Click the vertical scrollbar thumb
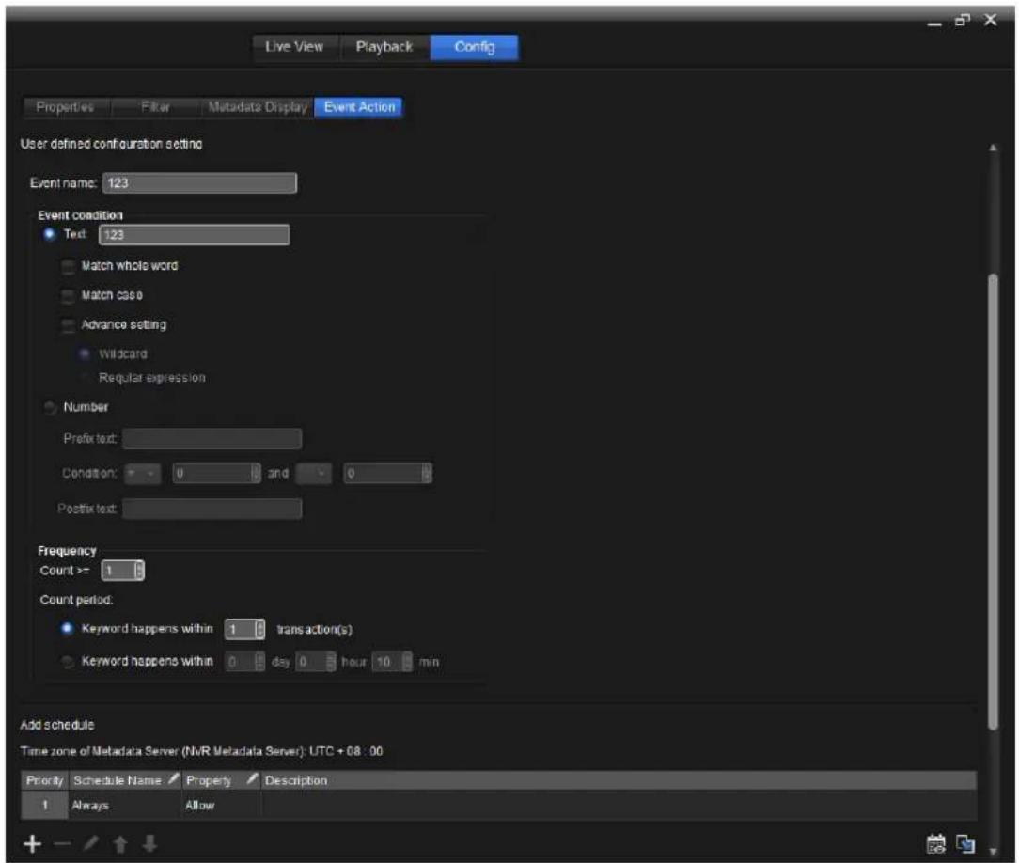 [993, 502]
